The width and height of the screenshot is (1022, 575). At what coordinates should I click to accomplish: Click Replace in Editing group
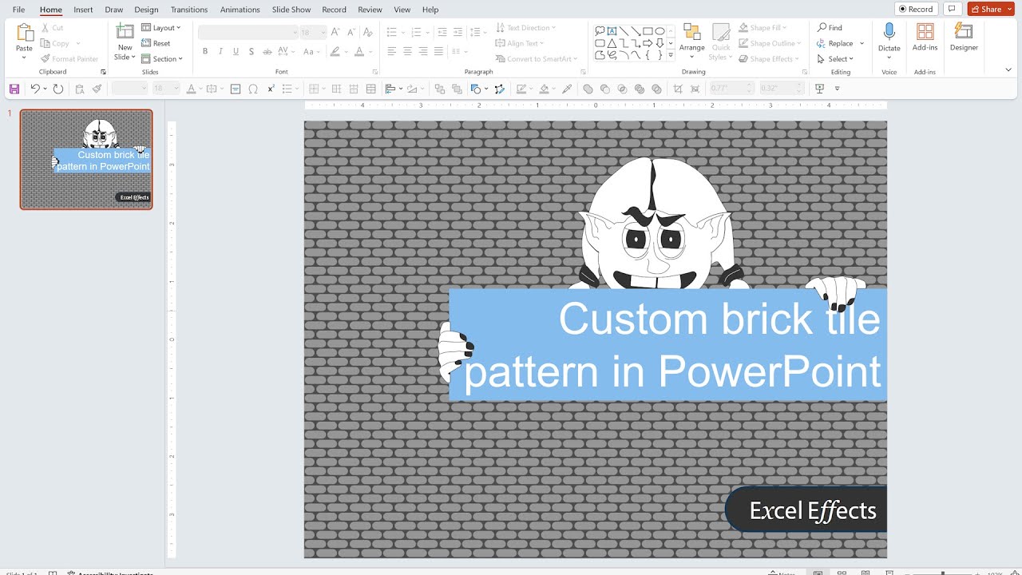click(835, 43)
